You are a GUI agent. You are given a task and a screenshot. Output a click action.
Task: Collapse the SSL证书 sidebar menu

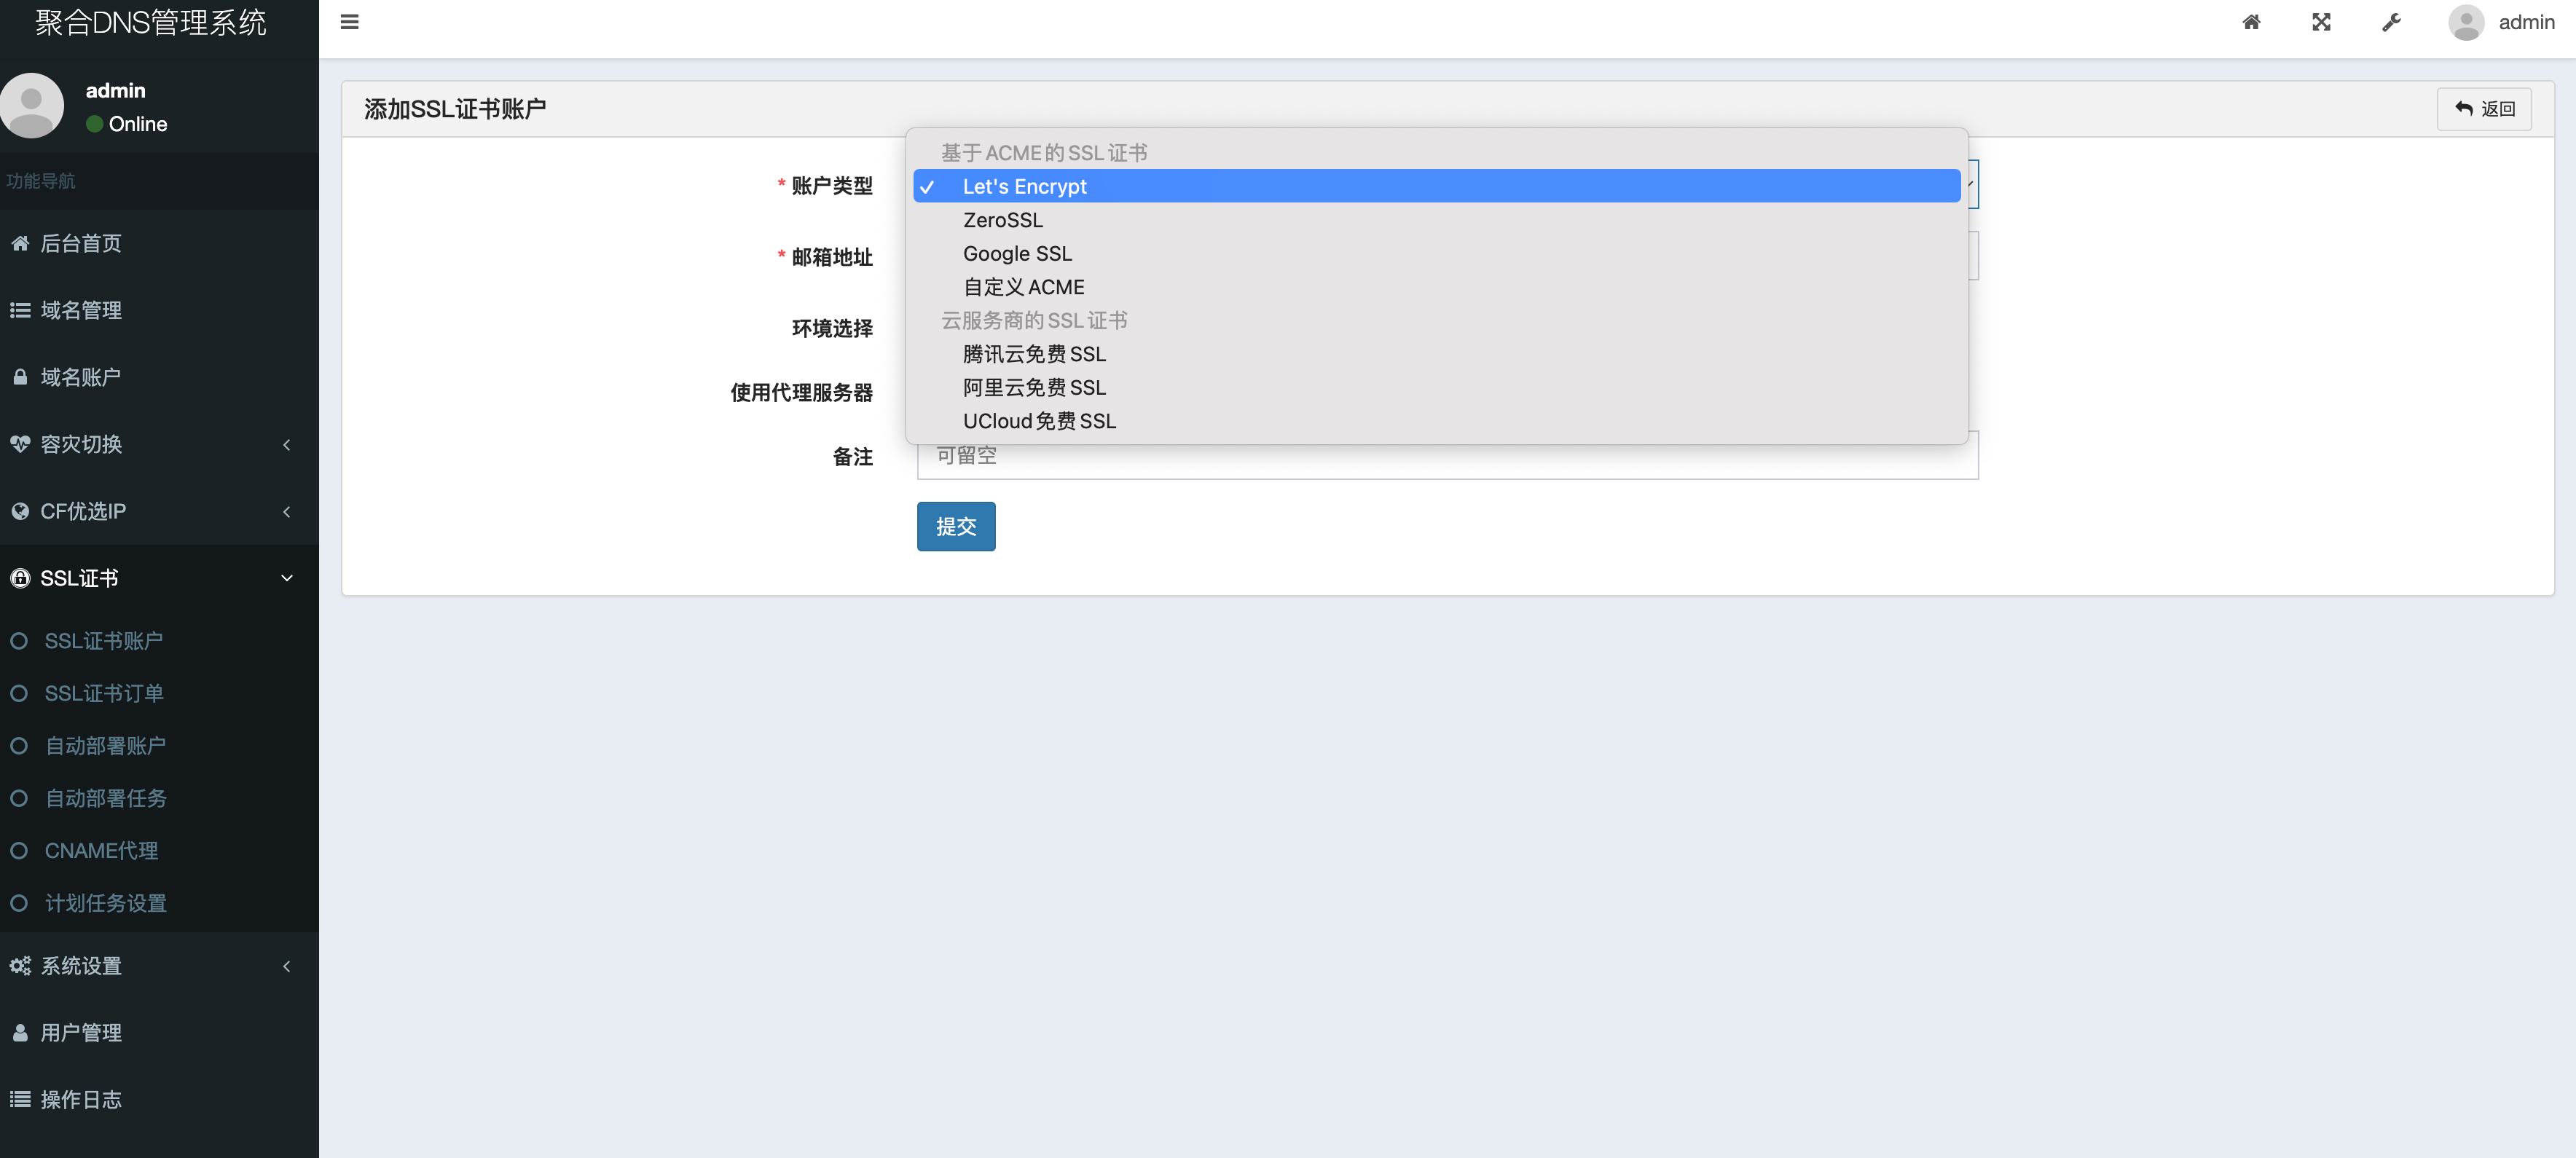(x=159, y=578)
